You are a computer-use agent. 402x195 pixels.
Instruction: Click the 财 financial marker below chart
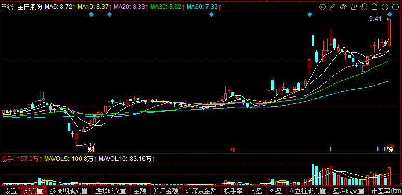tap(91, 149)
